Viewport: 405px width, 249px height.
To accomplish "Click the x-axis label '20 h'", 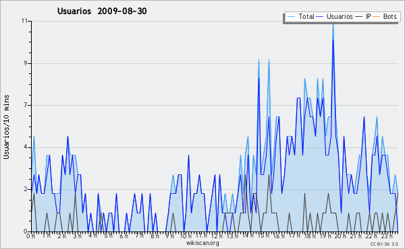I will pyautogui.click(x=341, y=236).
